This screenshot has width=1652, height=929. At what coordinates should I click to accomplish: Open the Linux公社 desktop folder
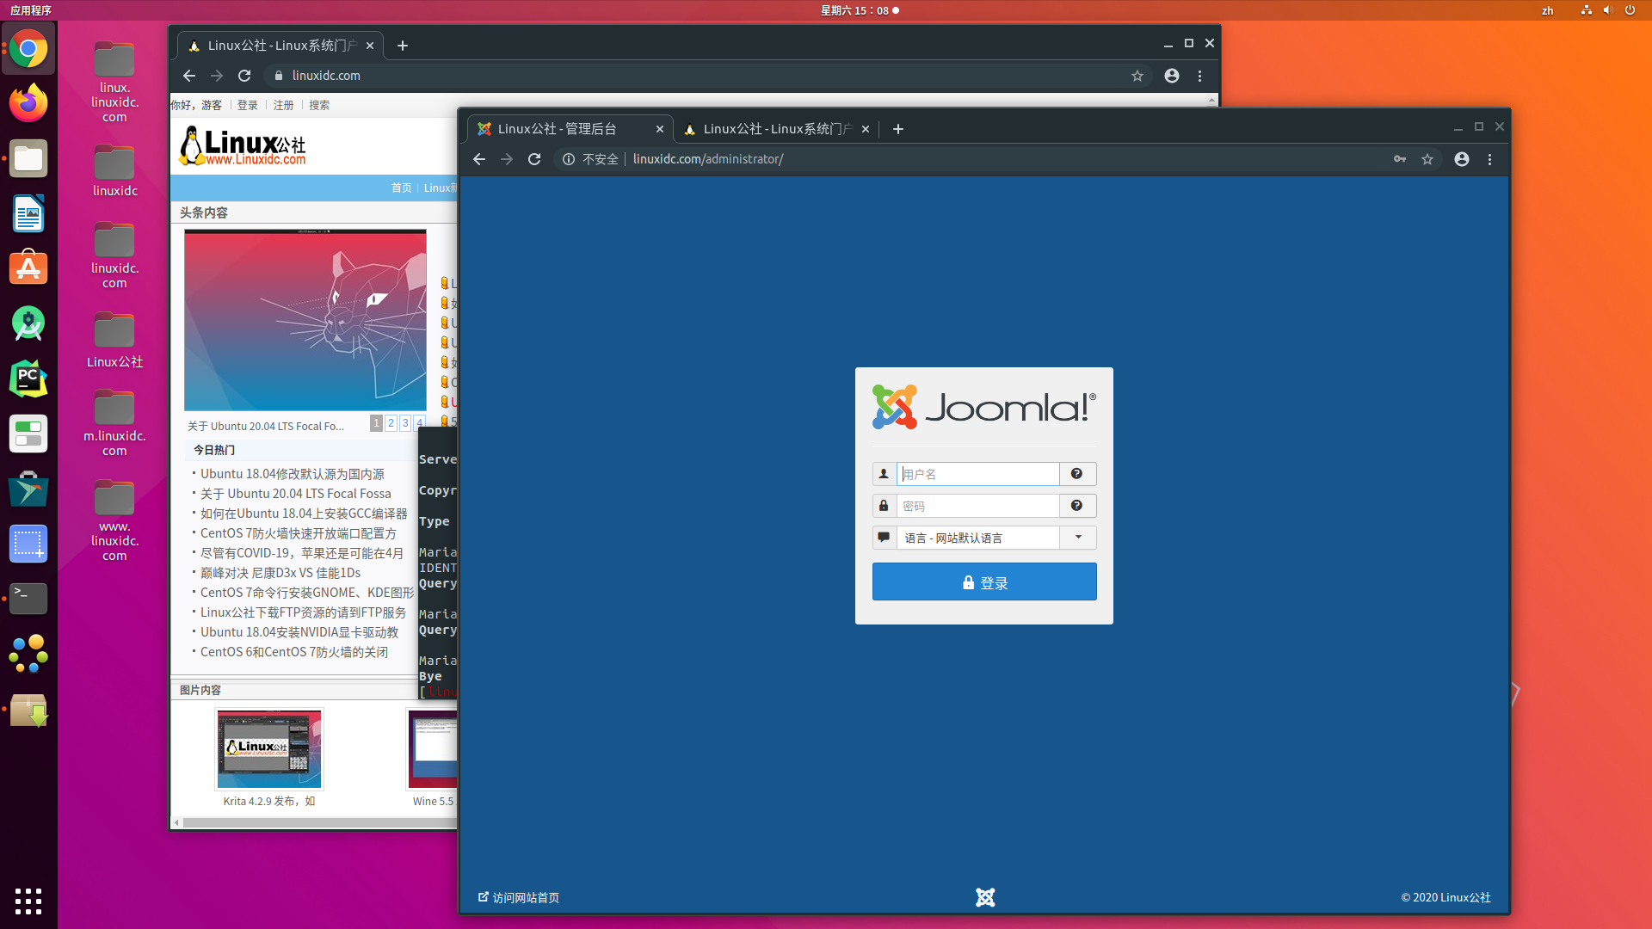pyautogui.click(x=114, y=339)
